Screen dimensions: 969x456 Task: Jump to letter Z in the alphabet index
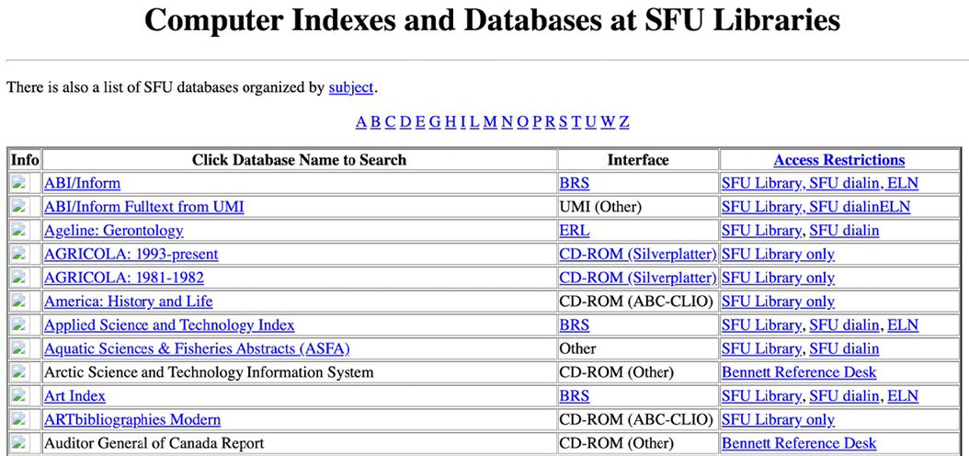coord(624,121)
